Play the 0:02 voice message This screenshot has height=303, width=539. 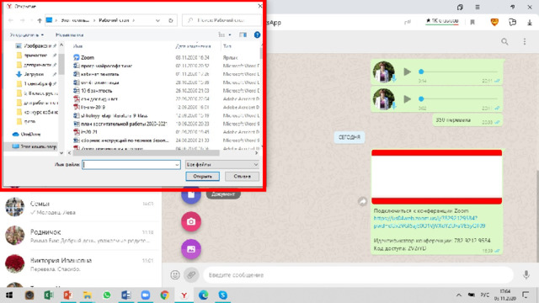pos(407,99)
